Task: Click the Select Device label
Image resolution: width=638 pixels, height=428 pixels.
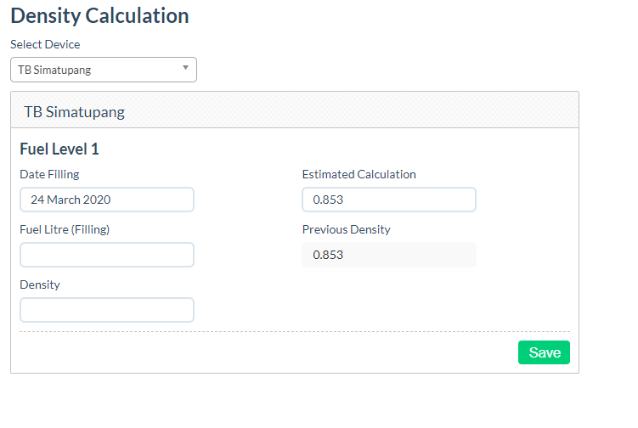Action: point(45,44)
